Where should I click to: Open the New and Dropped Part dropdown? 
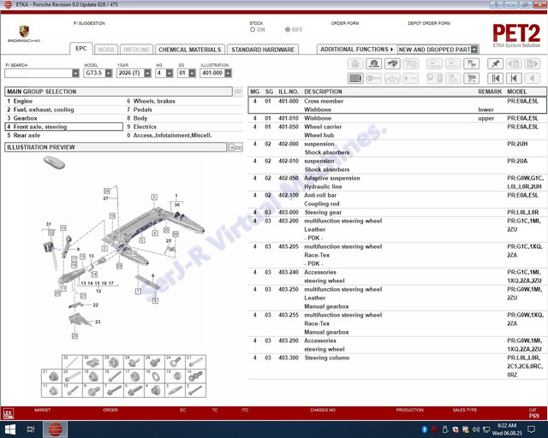474,50
